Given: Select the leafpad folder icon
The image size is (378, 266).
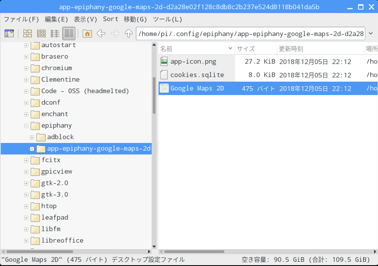Looking at the screenshot, I should tap(35, 218).
